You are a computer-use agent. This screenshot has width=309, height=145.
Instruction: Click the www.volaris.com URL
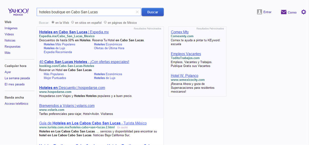pyautogui.click(x=52, y=110)
